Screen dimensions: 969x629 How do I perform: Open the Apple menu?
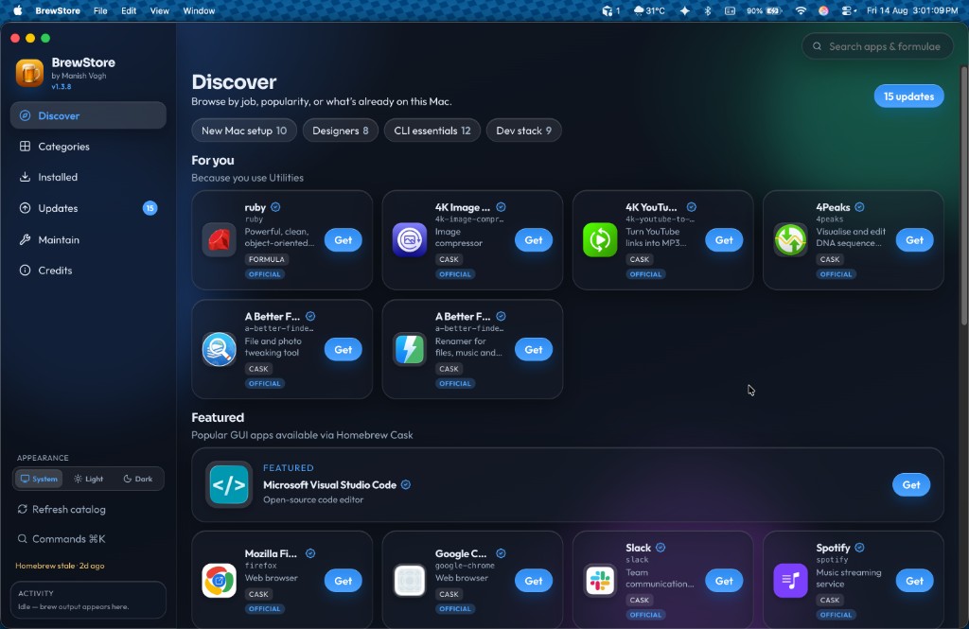coord(17,10)
